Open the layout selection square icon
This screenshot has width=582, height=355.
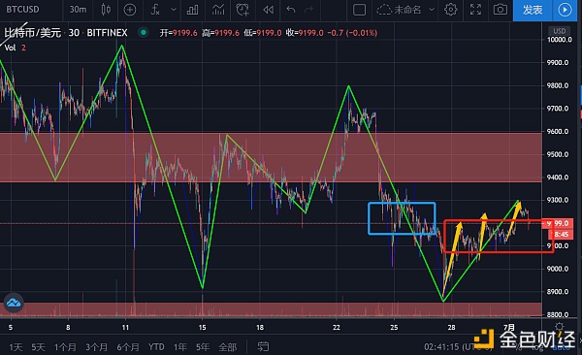(x=359, y=10)
